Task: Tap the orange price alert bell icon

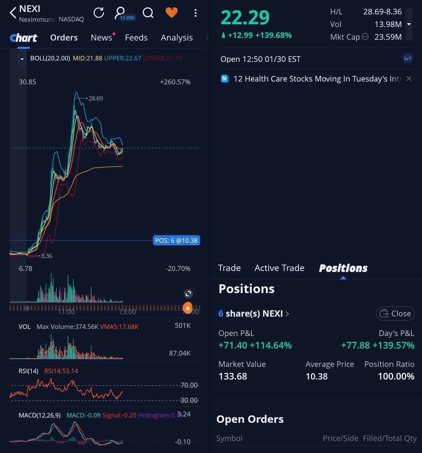Action: click(188, 308)
